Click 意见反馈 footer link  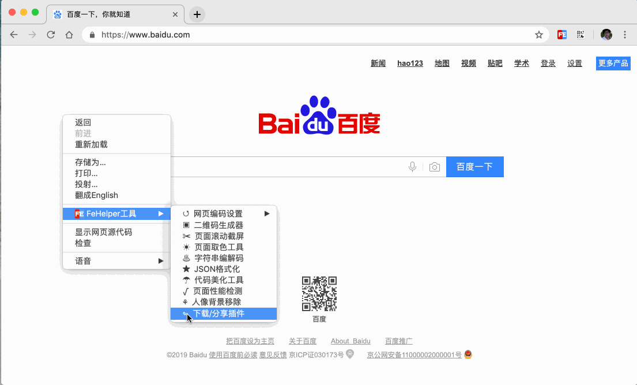273,355
